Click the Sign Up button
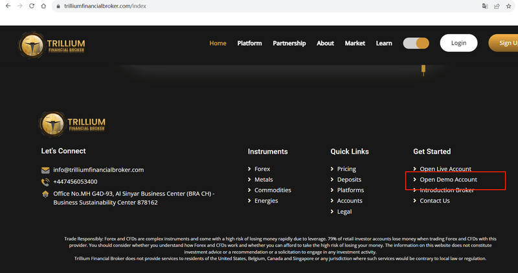This screenshot has height=273, width=518. [504, 43]
